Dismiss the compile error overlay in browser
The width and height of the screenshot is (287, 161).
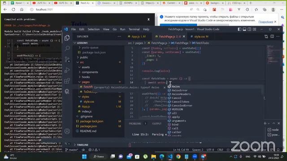(148, 19)
